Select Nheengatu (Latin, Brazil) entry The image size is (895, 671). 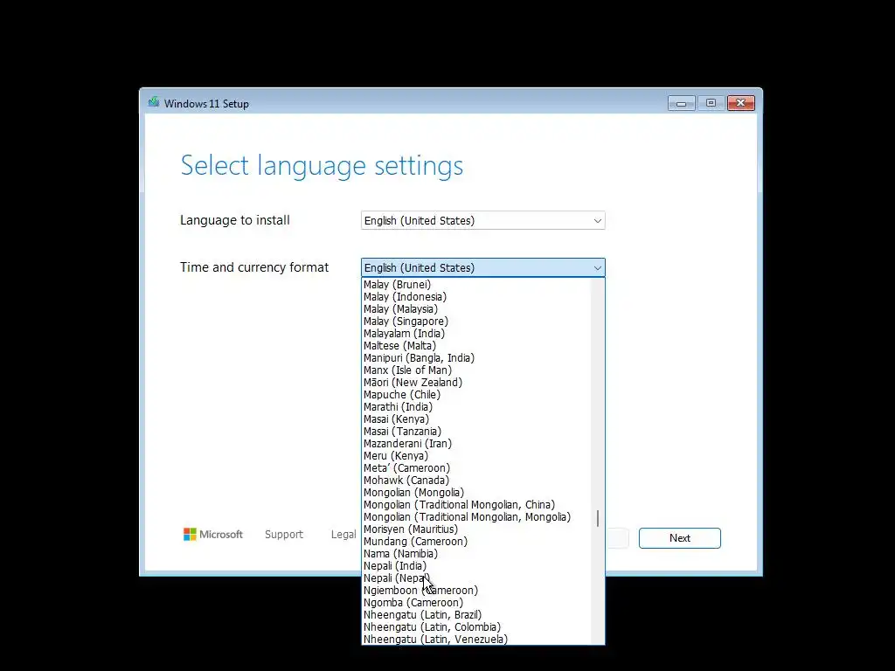point(476,615)
